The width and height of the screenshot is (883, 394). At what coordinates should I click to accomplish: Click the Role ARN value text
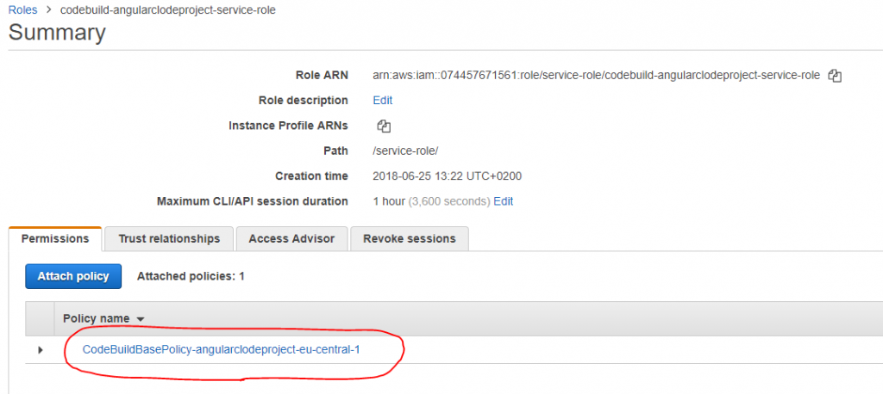coord(596,76)
